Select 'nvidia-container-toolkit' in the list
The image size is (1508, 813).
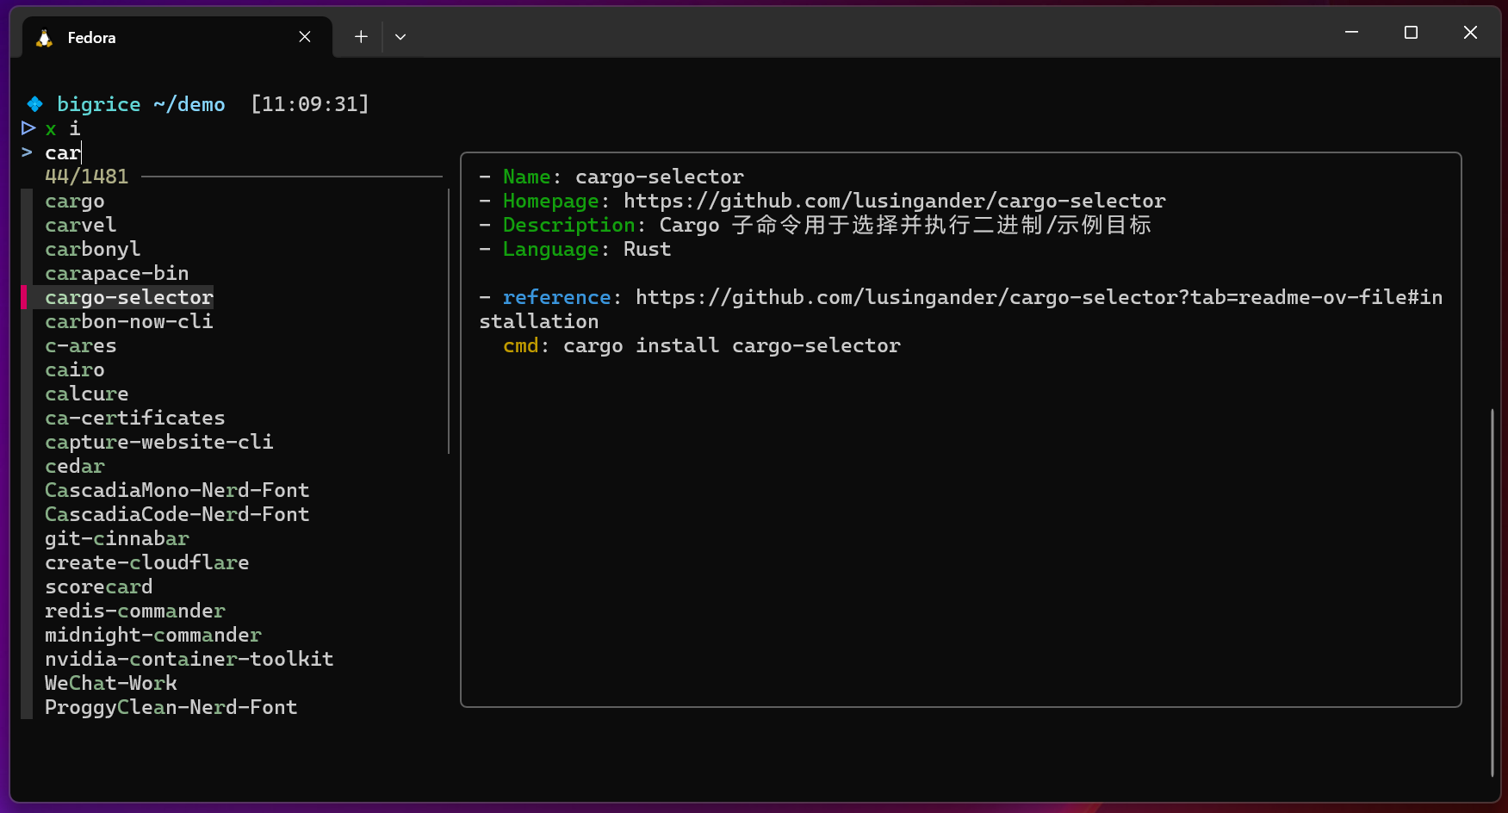[189, 660]
